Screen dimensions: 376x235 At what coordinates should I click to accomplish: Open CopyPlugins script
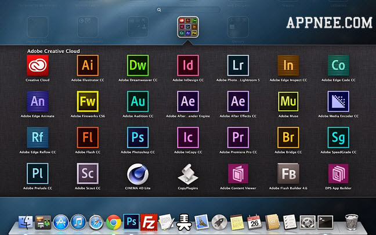[188, 174]
